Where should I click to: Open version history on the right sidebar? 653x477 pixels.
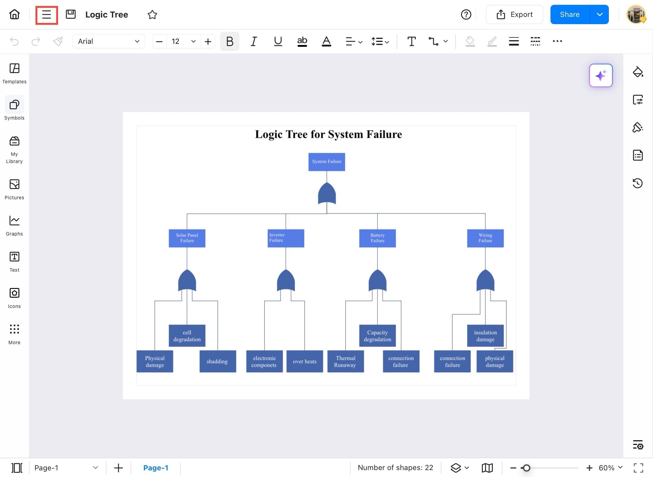pyautogui.click(x=638, y=183)
